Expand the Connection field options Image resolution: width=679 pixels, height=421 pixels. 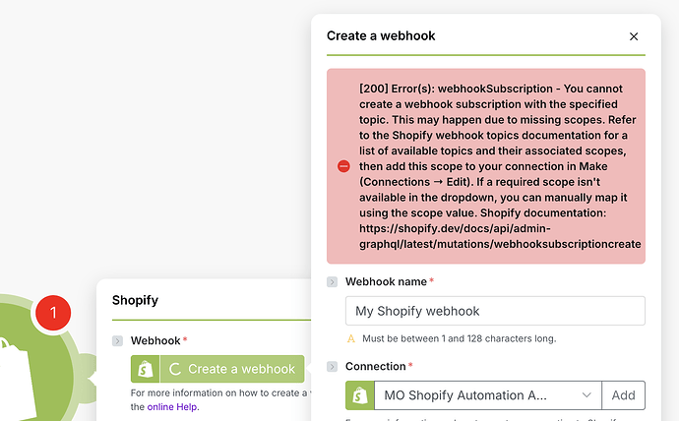333,367
